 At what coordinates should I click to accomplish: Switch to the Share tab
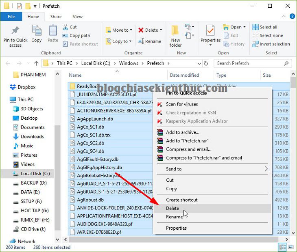pyautogui.click(x=56, y=17)
